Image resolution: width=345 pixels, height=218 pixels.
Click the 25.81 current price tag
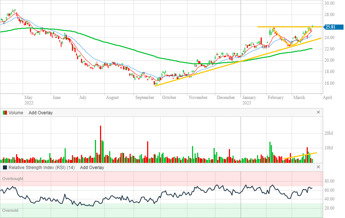pos(333,27)
